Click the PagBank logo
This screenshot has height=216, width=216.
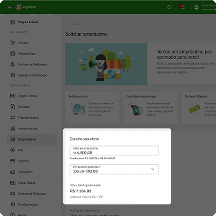point(26,7)
